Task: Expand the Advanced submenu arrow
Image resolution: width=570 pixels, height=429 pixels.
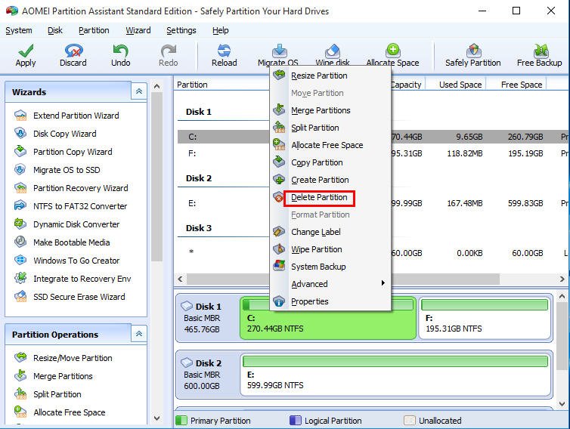Action: [x=383, y=283]
